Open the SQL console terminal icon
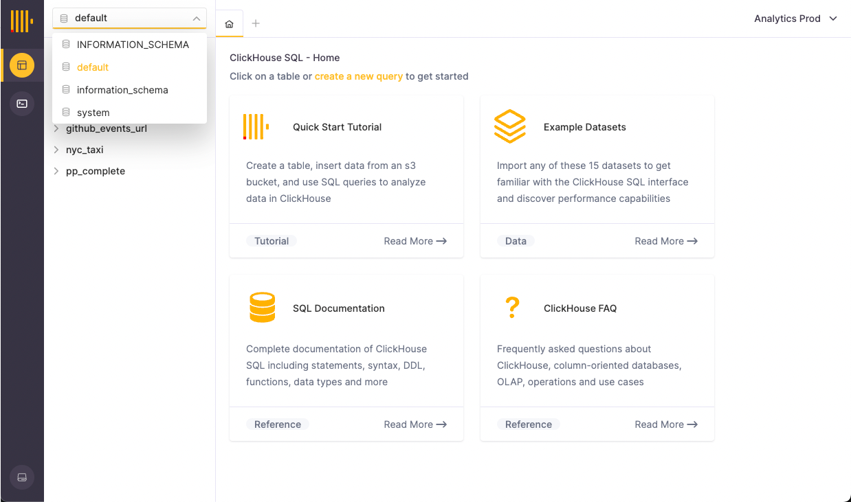Image resolution: width=851 pixels, height=502 pixels. pyautogui.click(x=22, y=104)
